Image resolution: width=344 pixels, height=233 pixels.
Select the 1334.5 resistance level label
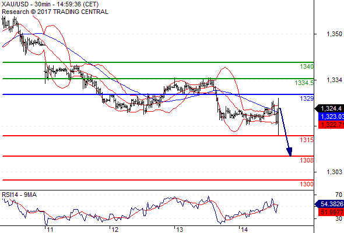click(x=304, y=83)
